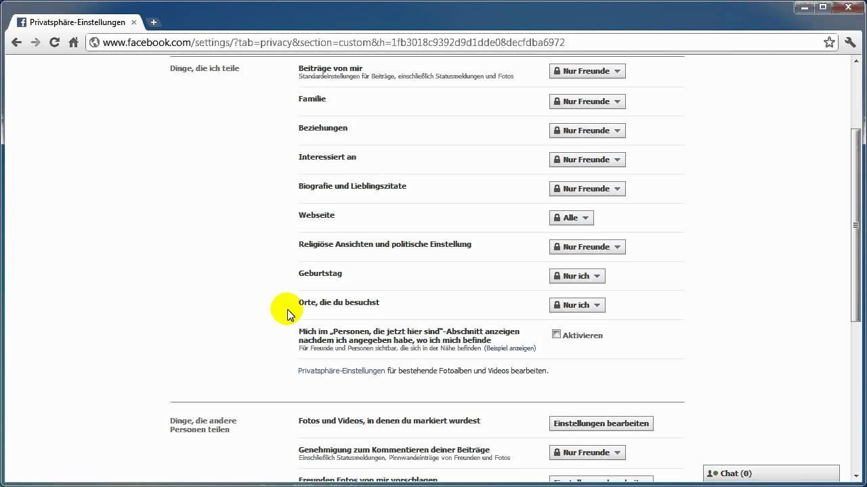Open the 'Biografie und Lieblingszitate' dropdown
867x487 pixels.
click(x=587, y=189)
